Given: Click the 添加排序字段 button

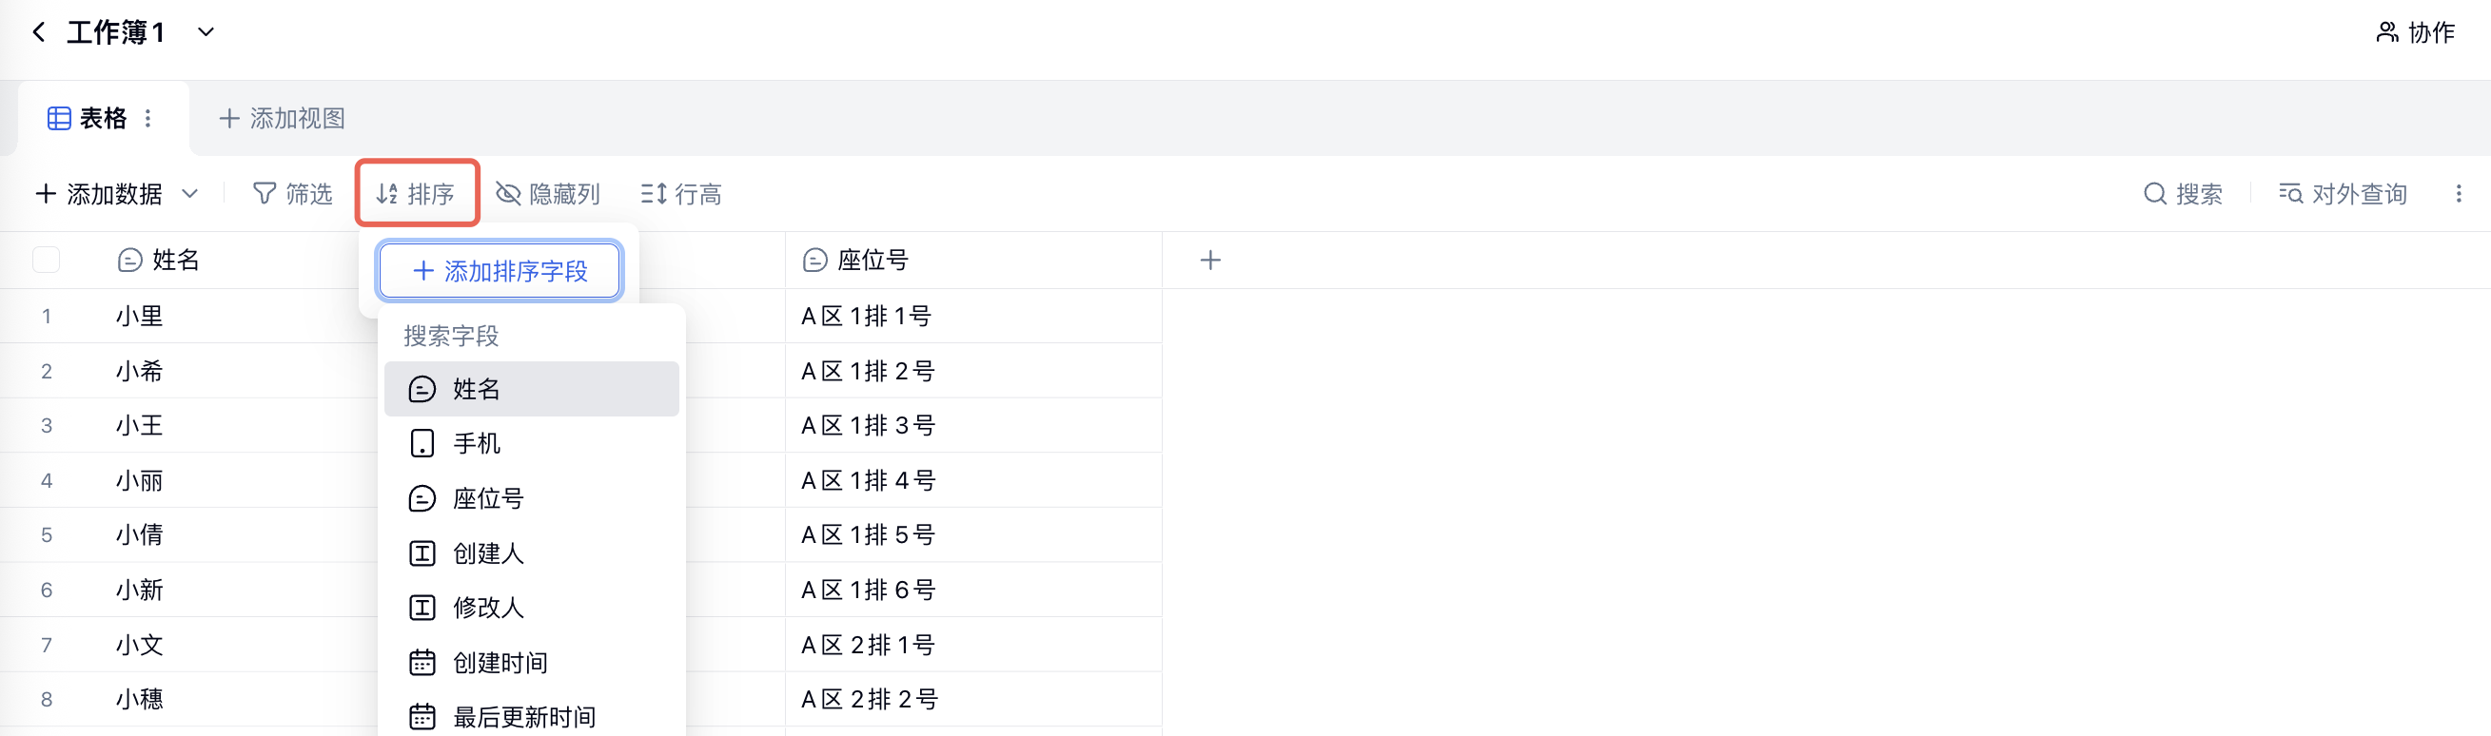Looking at the screenshot, I should coord(500,271).
